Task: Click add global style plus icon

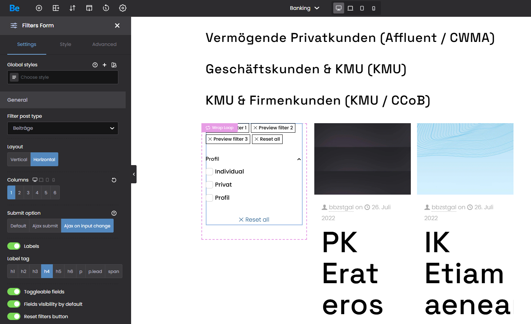Action: (x=105, y=65)
